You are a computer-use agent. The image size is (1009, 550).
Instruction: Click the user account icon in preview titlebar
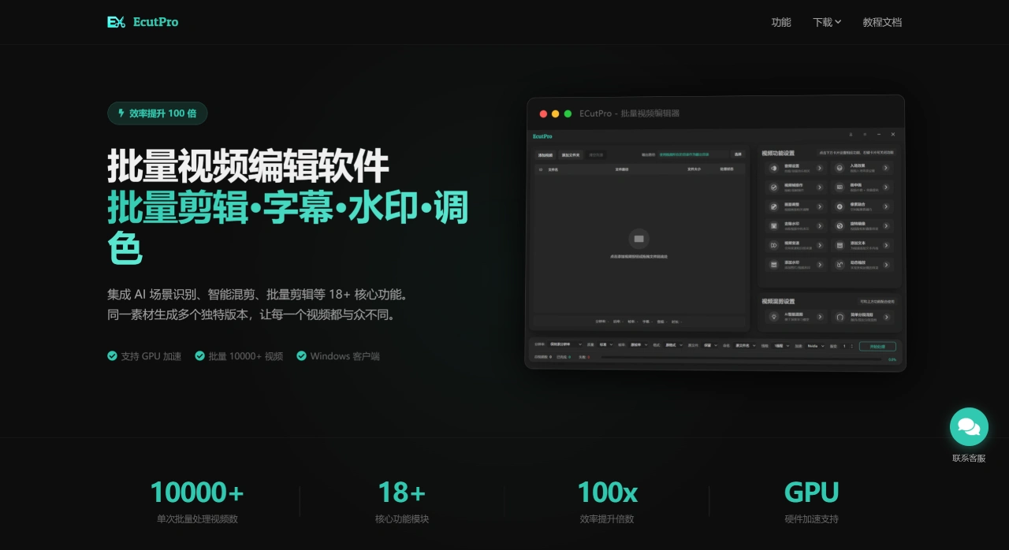pyautogui.click(x=851, y=135)
